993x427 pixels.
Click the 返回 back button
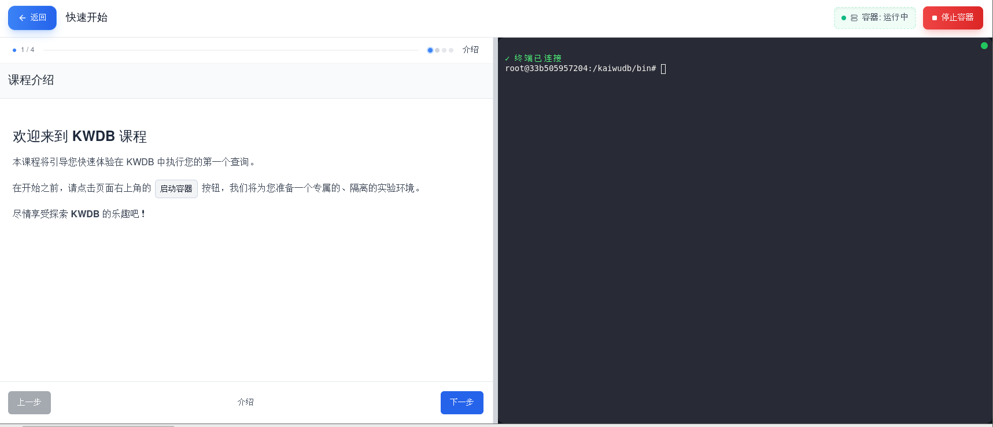[32, 18]
